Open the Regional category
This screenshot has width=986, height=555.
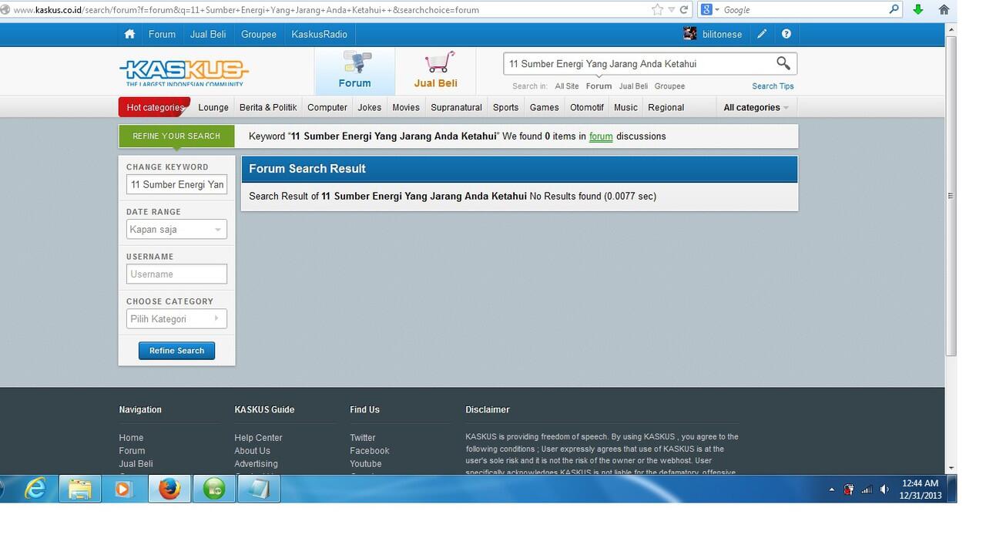666,107
